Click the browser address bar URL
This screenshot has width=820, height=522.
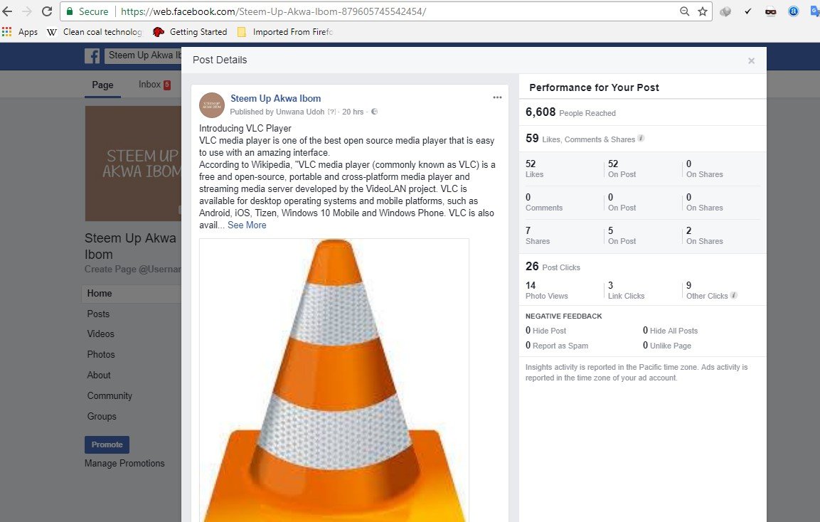point(273,11)
